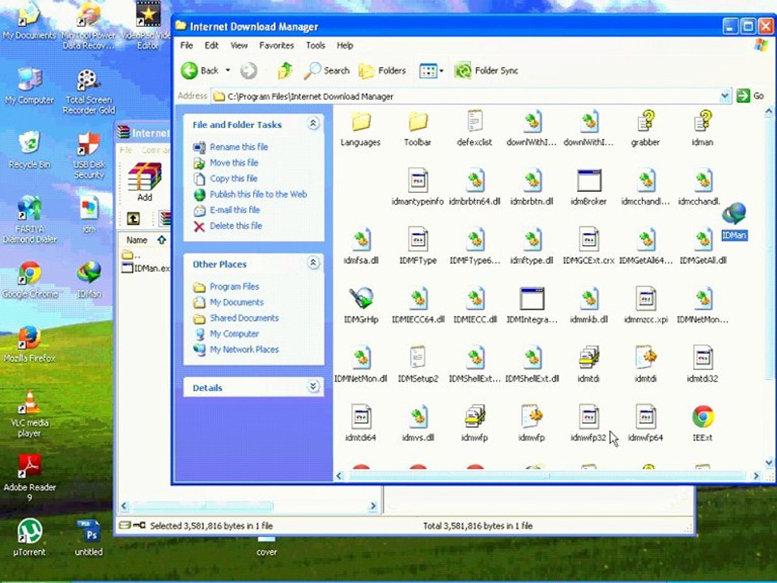Click horizontal scrollbar right arrow in Explorer
Viewport: 777px width, 583px height.
(x=756, y=476)
